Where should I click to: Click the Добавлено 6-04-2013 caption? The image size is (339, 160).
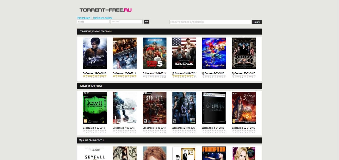point(213,128)
